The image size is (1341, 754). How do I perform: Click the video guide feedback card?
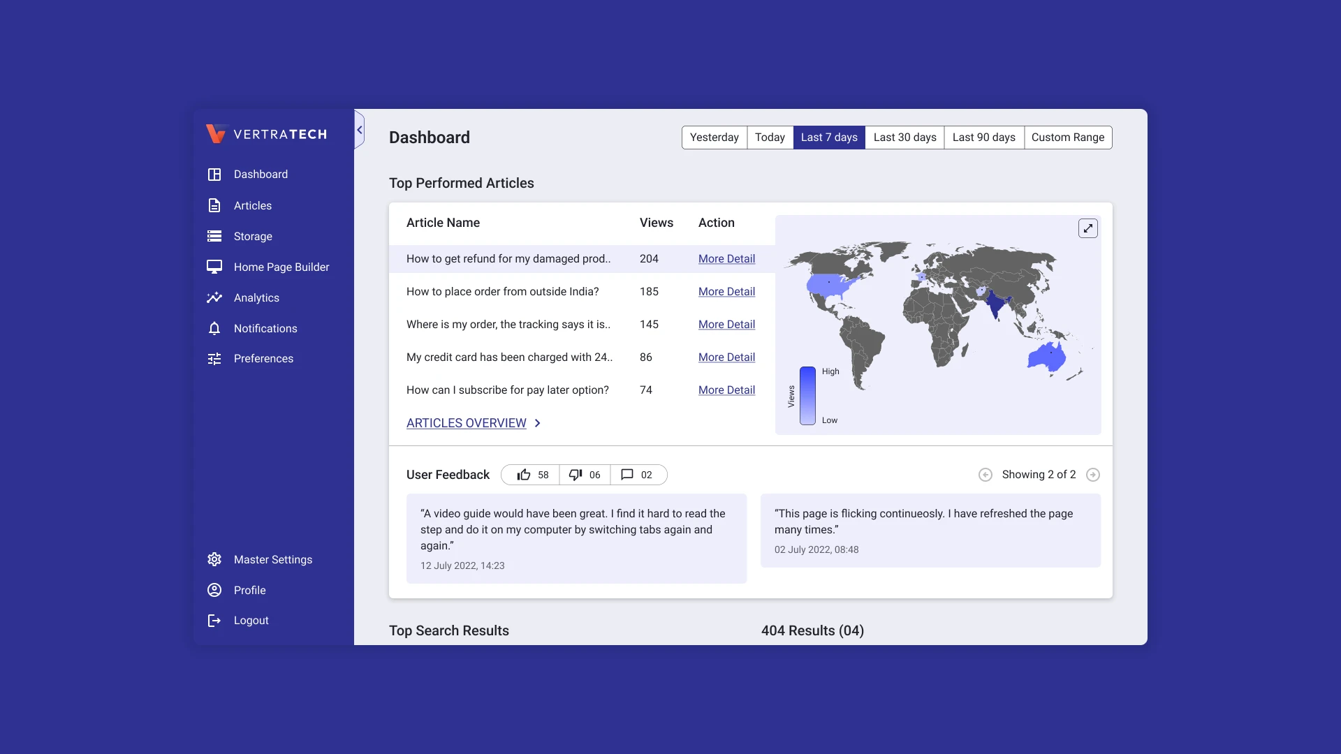tap(576, 538)
